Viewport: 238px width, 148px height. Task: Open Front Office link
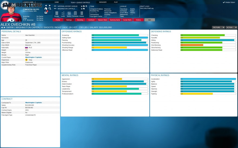124,13
